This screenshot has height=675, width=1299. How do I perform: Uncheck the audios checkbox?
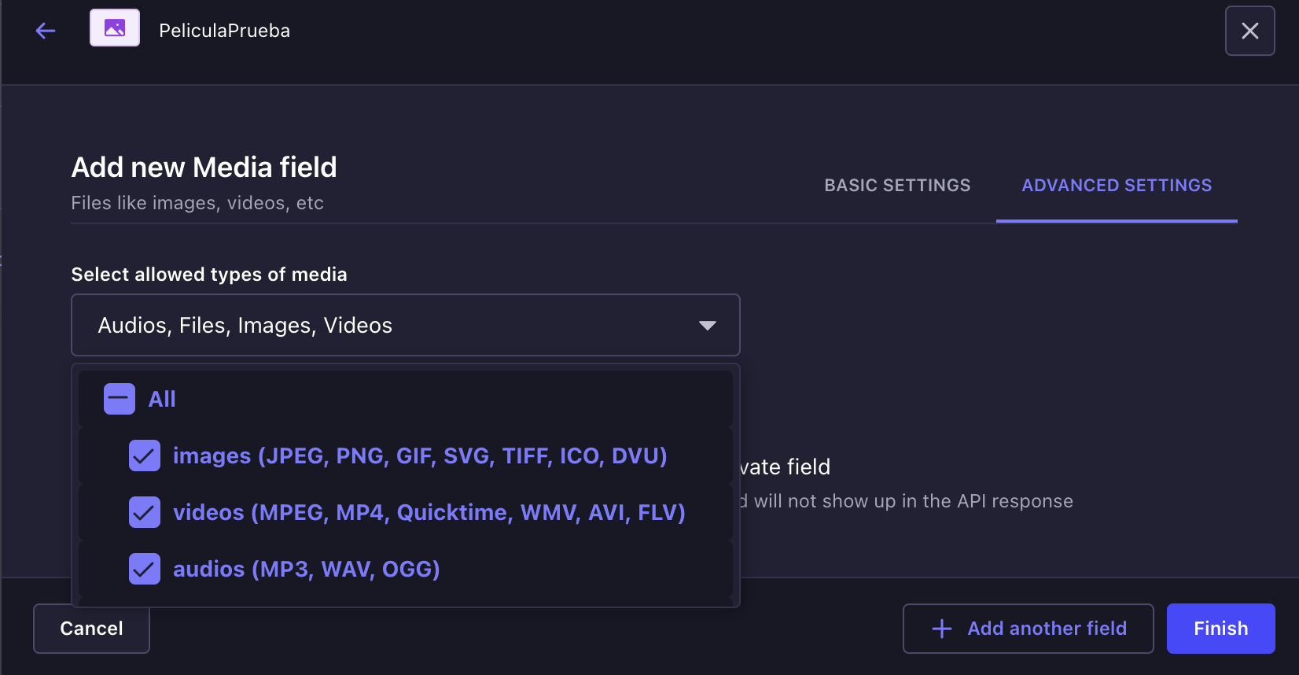click(145, 569)
